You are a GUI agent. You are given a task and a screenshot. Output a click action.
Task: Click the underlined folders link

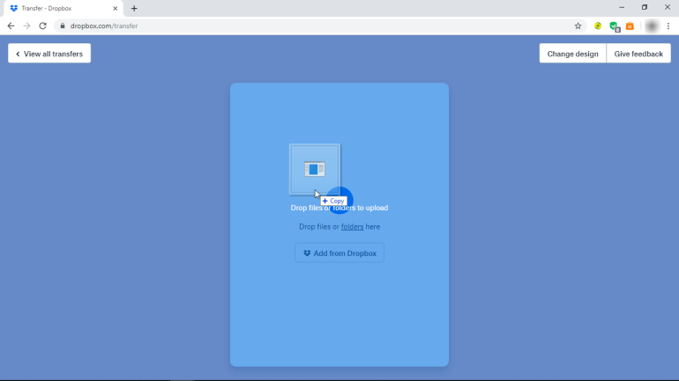[x=352, y=227]
